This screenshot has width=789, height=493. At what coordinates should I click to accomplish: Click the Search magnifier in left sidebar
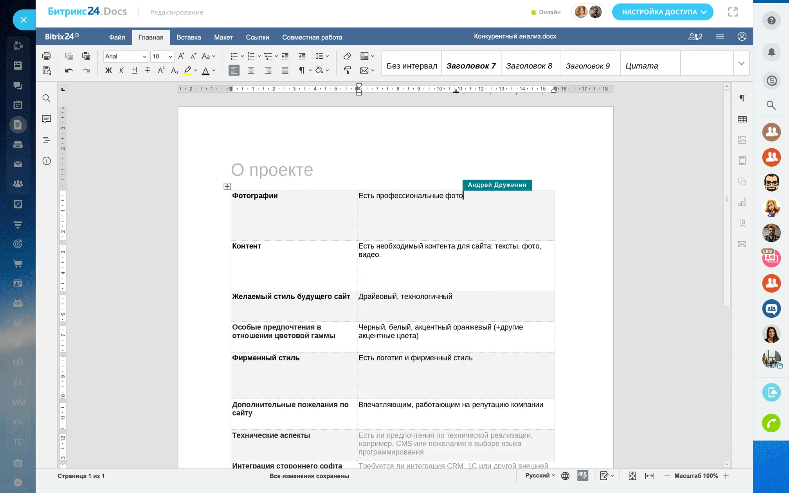(46, 98)
